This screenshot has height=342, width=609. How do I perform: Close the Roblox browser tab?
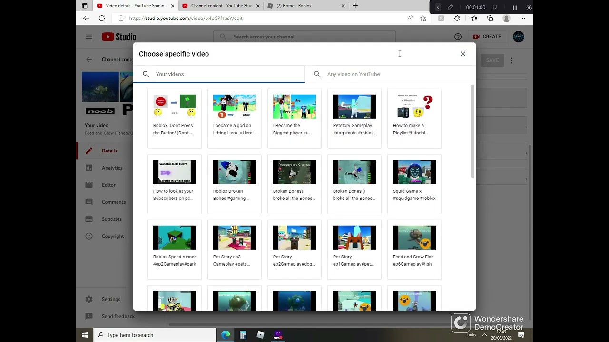344,6
